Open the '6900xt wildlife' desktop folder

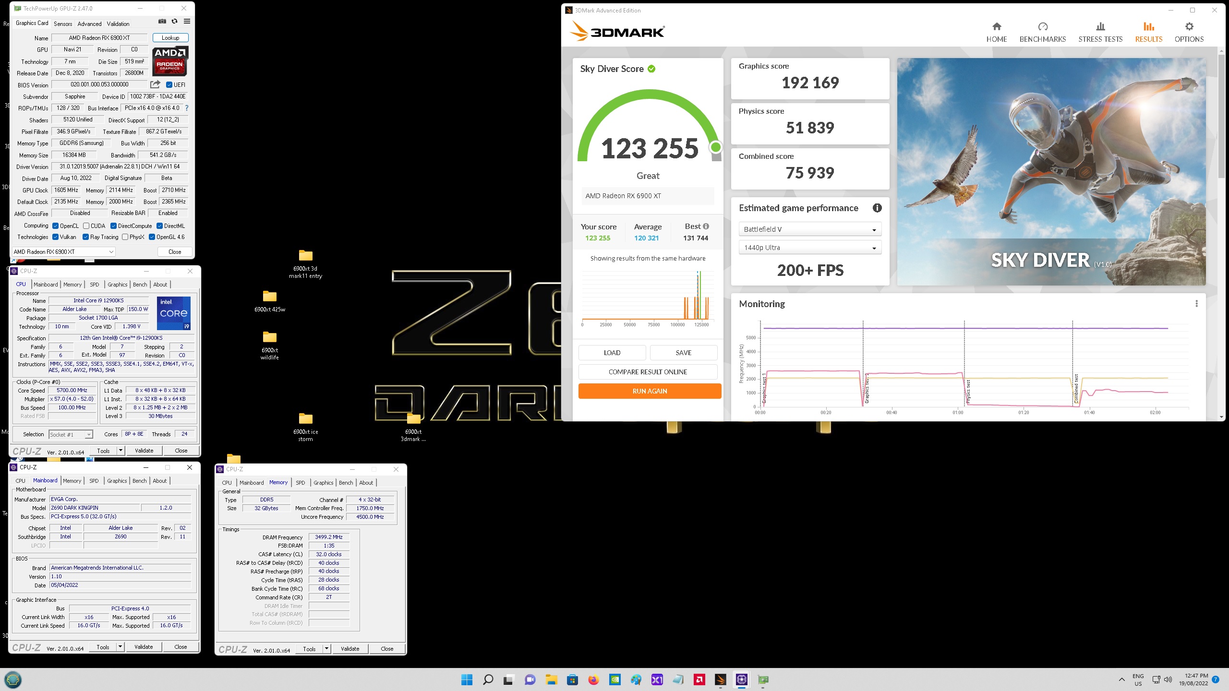(x=270, y=345)
